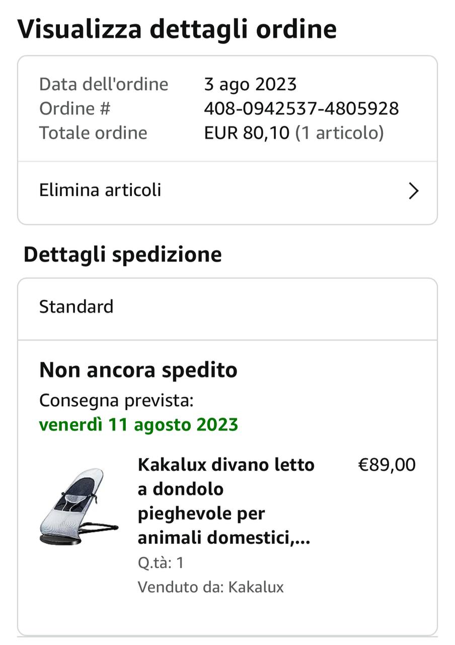Image resolution: width=455 pixels, height=645 pixels.
Task: Open the Elimina articoli option
Action: click(x=100, y=190)
